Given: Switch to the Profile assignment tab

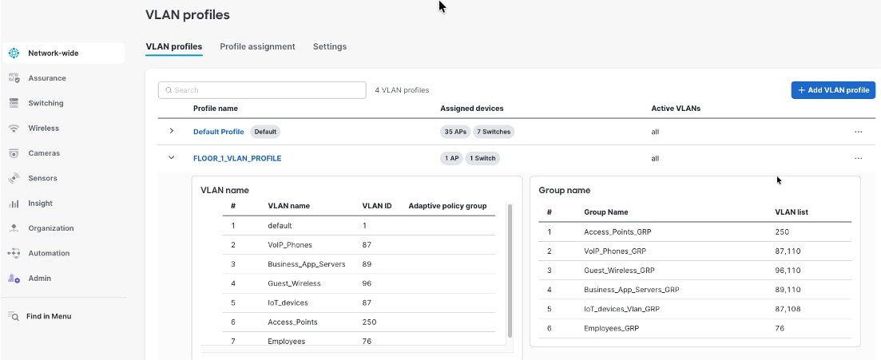Looking at the screenshot, I should pos(257,47).
